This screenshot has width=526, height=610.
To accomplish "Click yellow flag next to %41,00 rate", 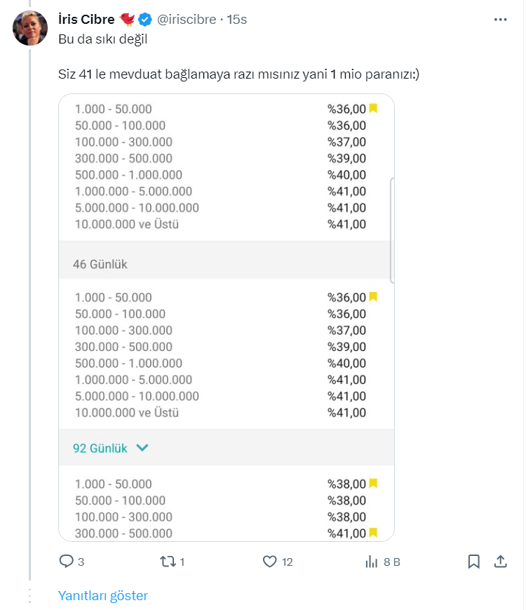I will pos(373,533).
